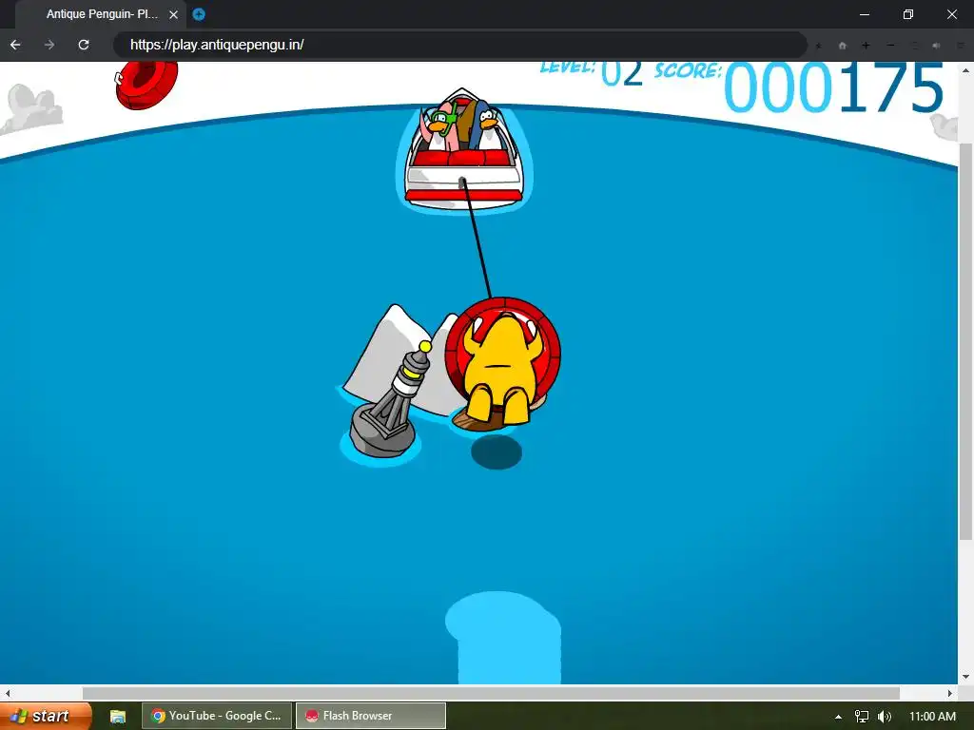974x730 pixels.
Task: Switch to YouTube - Google Chrome taskbar window
Action: 217,716
